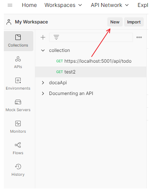The height and width of the screenshot is (190, 151).
Task: Open the three-dots options menu
Action: coord(139,37)
